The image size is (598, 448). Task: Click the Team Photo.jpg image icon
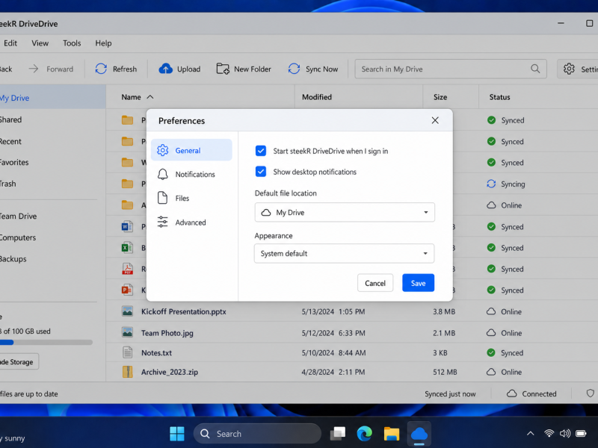(x=127, y=332)
